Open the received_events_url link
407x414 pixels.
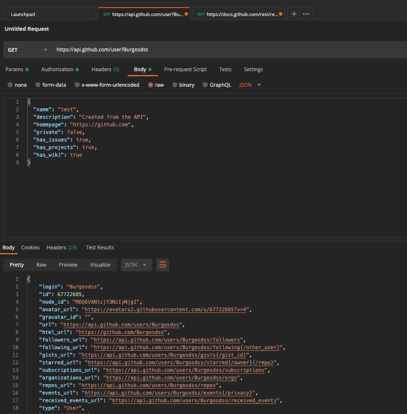194,401
